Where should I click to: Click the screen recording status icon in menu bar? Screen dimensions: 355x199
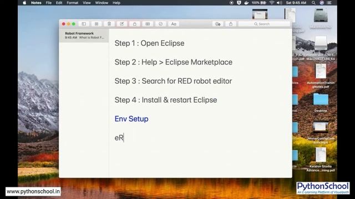point(231,3)
